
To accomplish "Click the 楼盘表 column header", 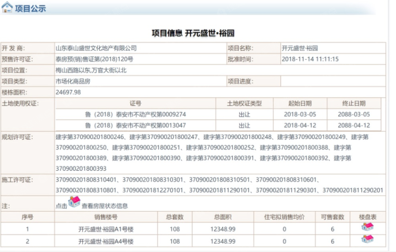I will click(367, 217).
